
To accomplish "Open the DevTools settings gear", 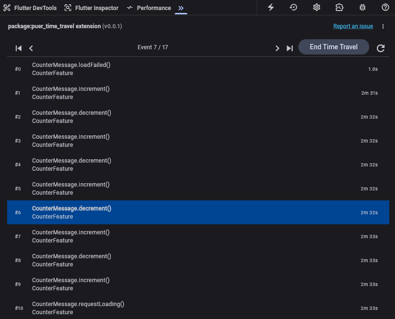I will (316, 7).
